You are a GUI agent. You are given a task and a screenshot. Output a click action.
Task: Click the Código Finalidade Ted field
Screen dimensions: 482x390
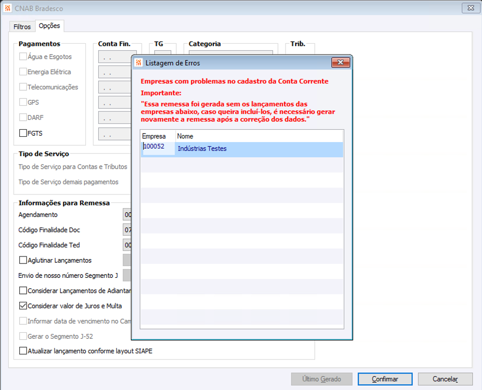click(x=127, y=245)
